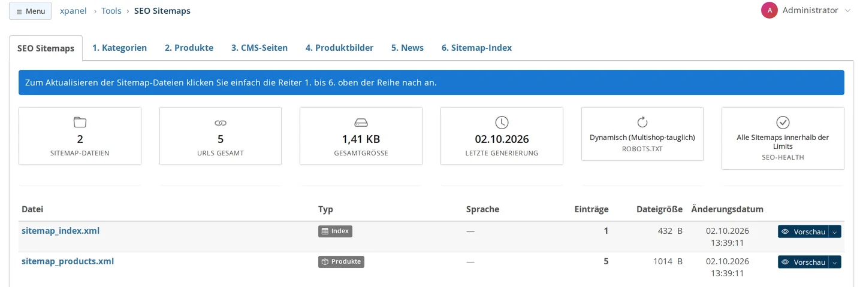
Task: Select the SEO Sitemaps tab
Action: click(46, 48)
